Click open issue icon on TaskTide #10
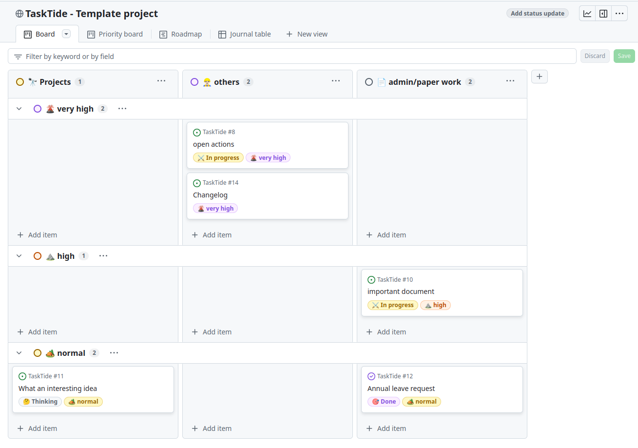Image resolution: width=638 pixels, height=448 pixels. [x=371, y=280]
